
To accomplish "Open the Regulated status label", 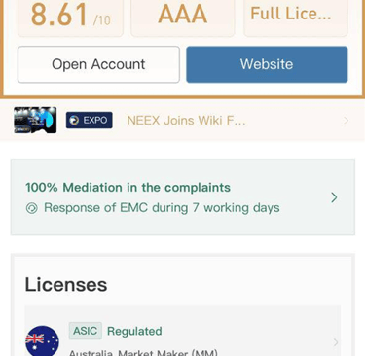I will (x=134, y=331).
